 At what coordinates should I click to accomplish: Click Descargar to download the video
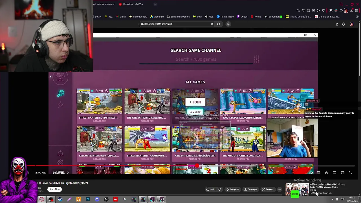click(250, 189)
